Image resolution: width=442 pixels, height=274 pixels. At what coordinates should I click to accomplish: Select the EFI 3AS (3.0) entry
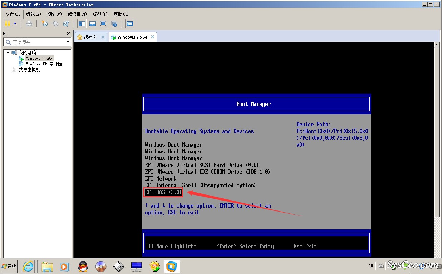coord(163,192)
